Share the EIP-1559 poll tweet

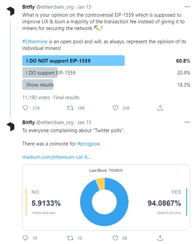click(x=160, y=108)
